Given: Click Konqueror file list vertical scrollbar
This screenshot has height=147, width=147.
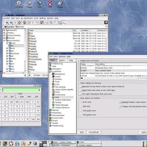Looking at the screenshot, I should [x=107, y=40].
